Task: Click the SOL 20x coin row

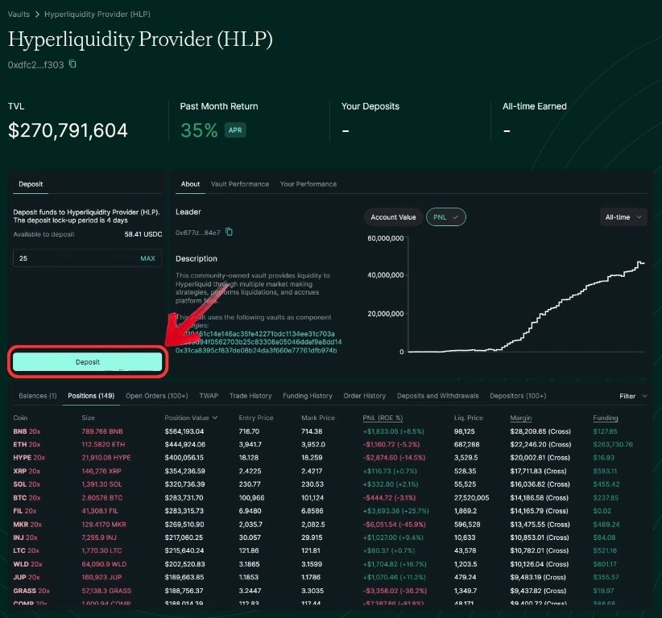Action: click(27, 484)
